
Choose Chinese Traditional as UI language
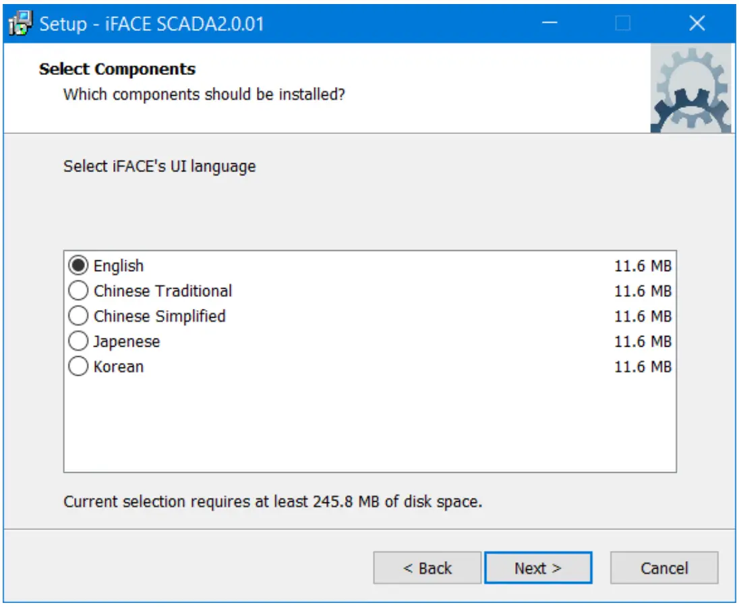79,291
